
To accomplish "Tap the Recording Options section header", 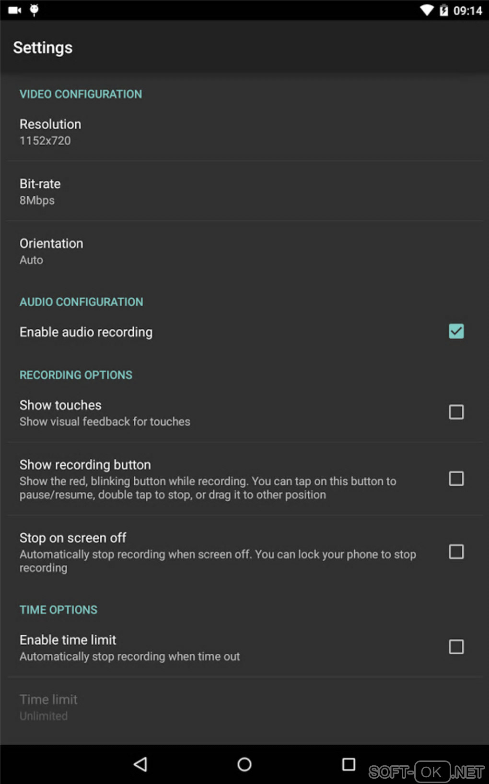I will pos(76,375).
